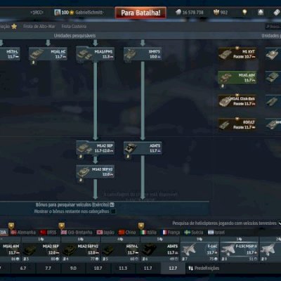Click crew icon under tree M1A1 AIM
Viewport: 281px width, 281px height.
[223, 86]
